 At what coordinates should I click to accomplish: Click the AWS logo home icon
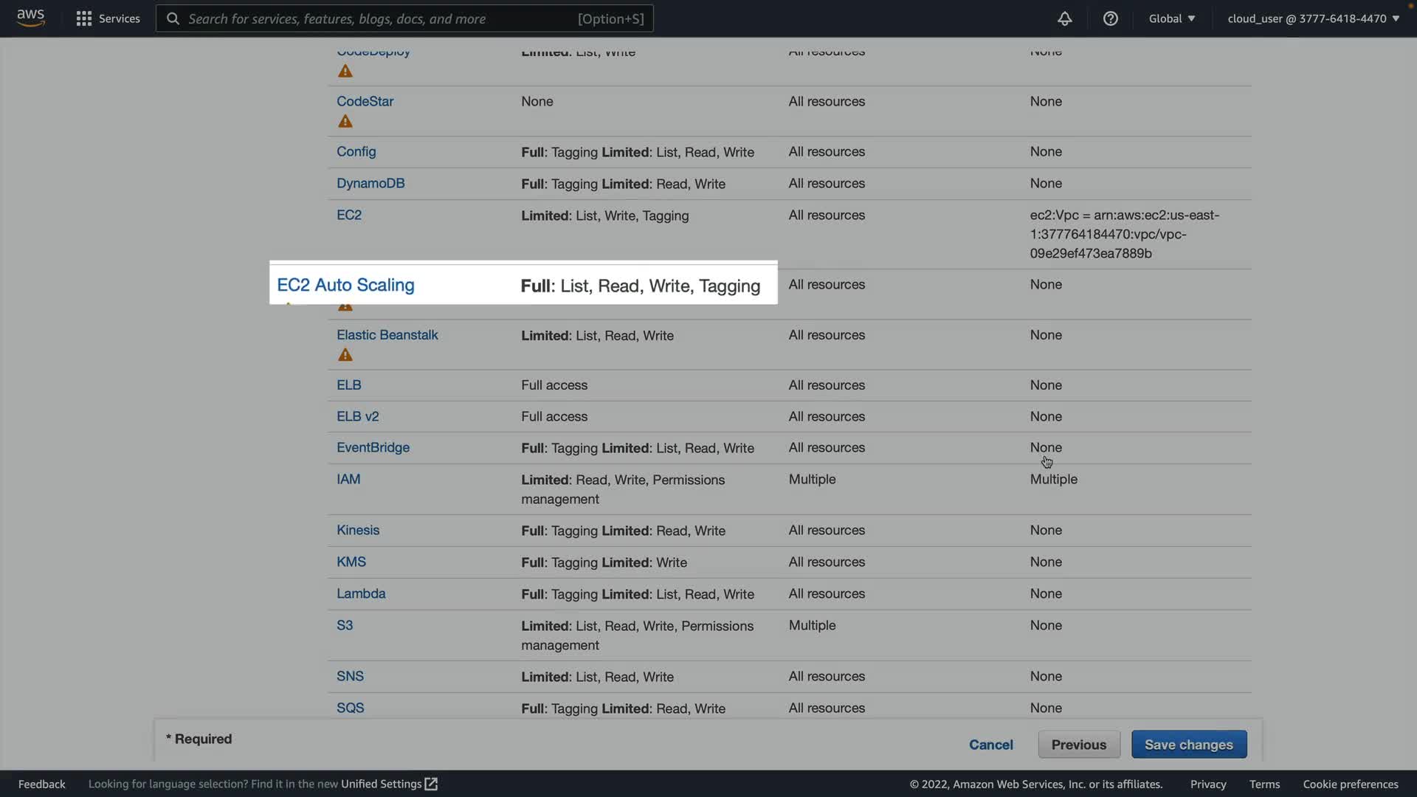click(30, 18)
